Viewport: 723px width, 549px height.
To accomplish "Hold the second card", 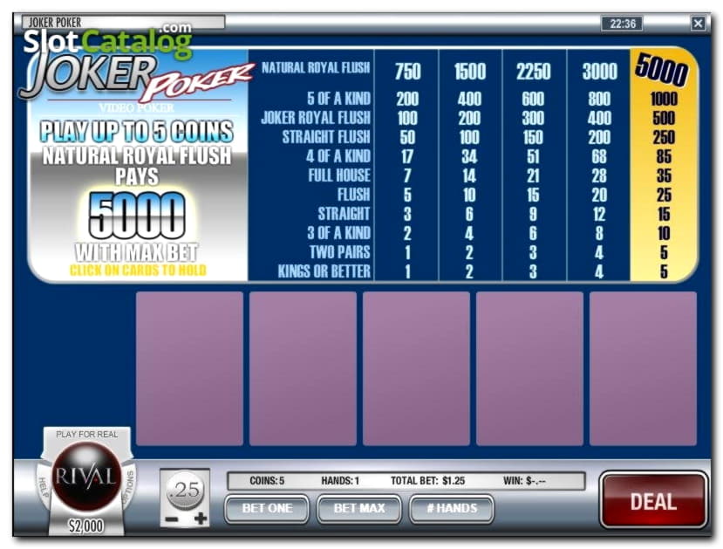I will [x=303, y=368].
